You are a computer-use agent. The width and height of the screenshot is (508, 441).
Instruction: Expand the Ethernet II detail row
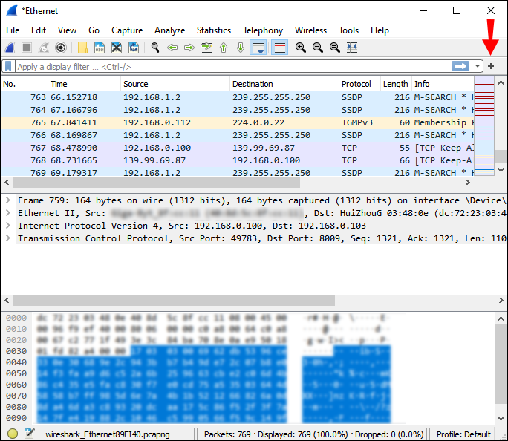tap(8, 213)
